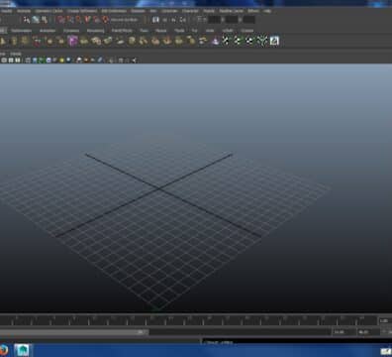Open the Skeleton menu
Viewport: 392px width, 357px height.
(x=138, y=11)
